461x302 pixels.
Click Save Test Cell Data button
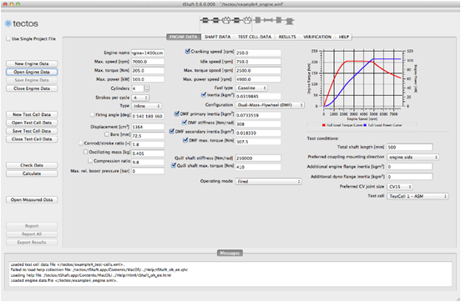32,131
